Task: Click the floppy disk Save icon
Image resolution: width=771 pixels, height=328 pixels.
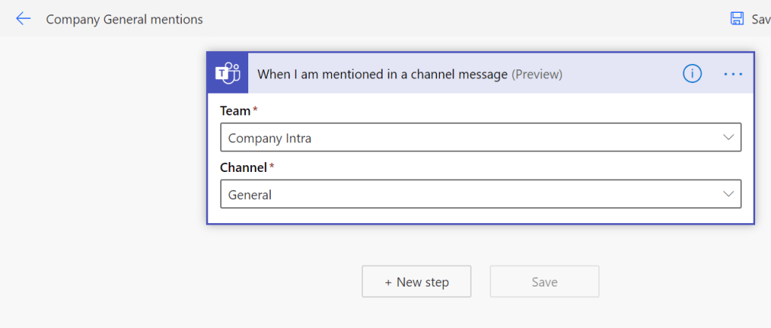Action: [737, 19]
